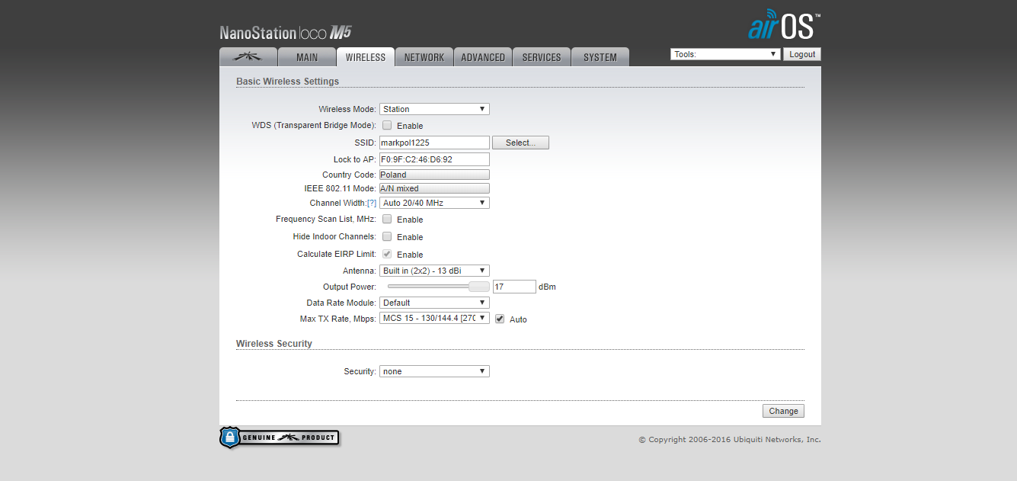Click the Change button

[x=783, y=411]
